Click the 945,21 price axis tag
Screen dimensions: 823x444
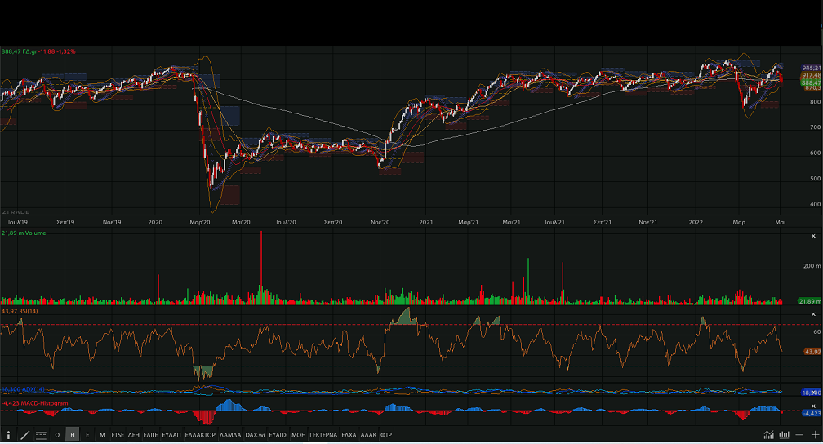point(812,69)
